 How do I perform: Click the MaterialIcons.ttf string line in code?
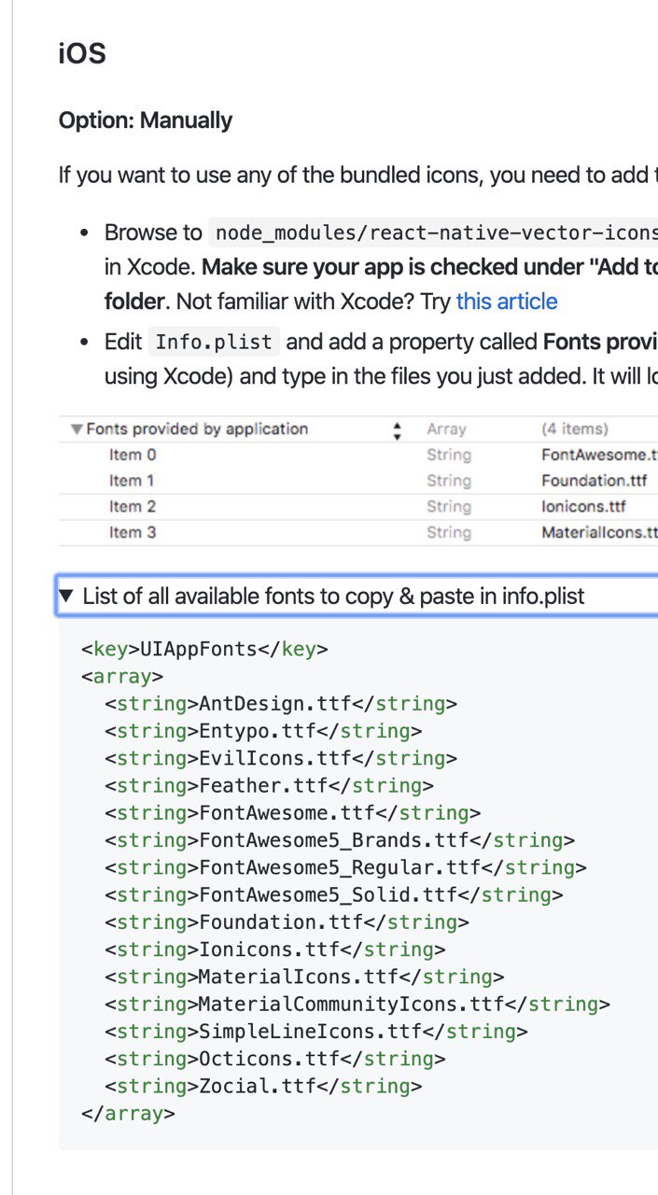point(304,977)
